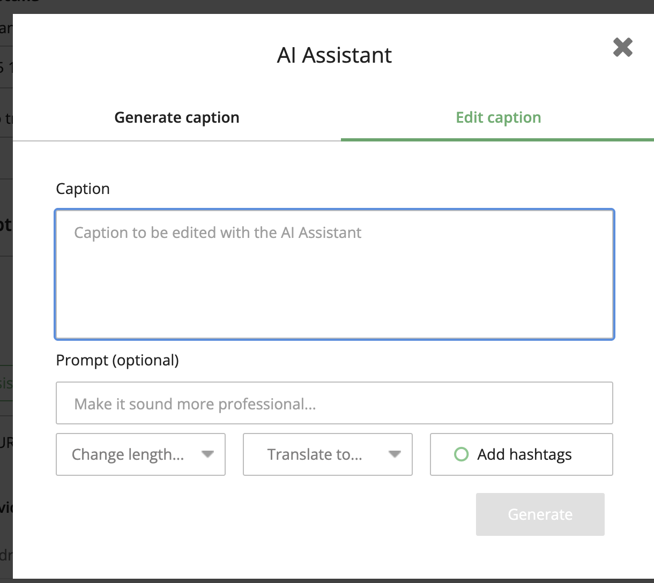Click inside the caption placeholder text
This screenshot has width=654, height=583.
[218, 233]
